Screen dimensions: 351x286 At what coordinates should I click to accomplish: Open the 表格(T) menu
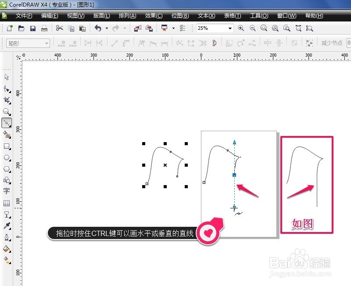coord(233,16)
